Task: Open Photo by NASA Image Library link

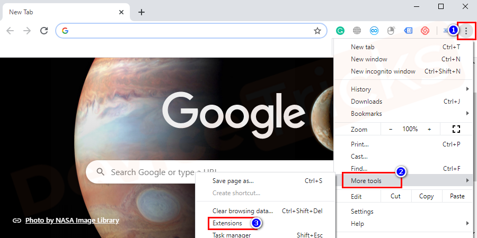Action: pos(72,221)
